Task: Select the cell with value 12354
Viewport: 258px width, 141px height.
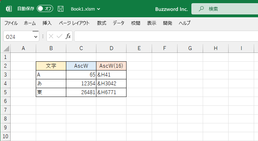Action: [x=81, y=84]
